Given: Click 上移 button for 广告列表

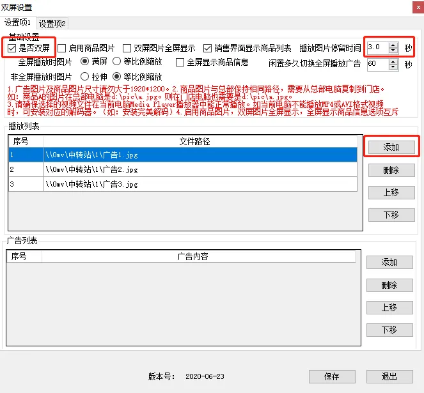Looking at the screenshot, I should click(x=389, y=307).
